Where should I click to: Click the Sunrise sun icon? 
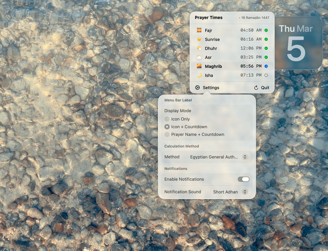click(199, 39)
